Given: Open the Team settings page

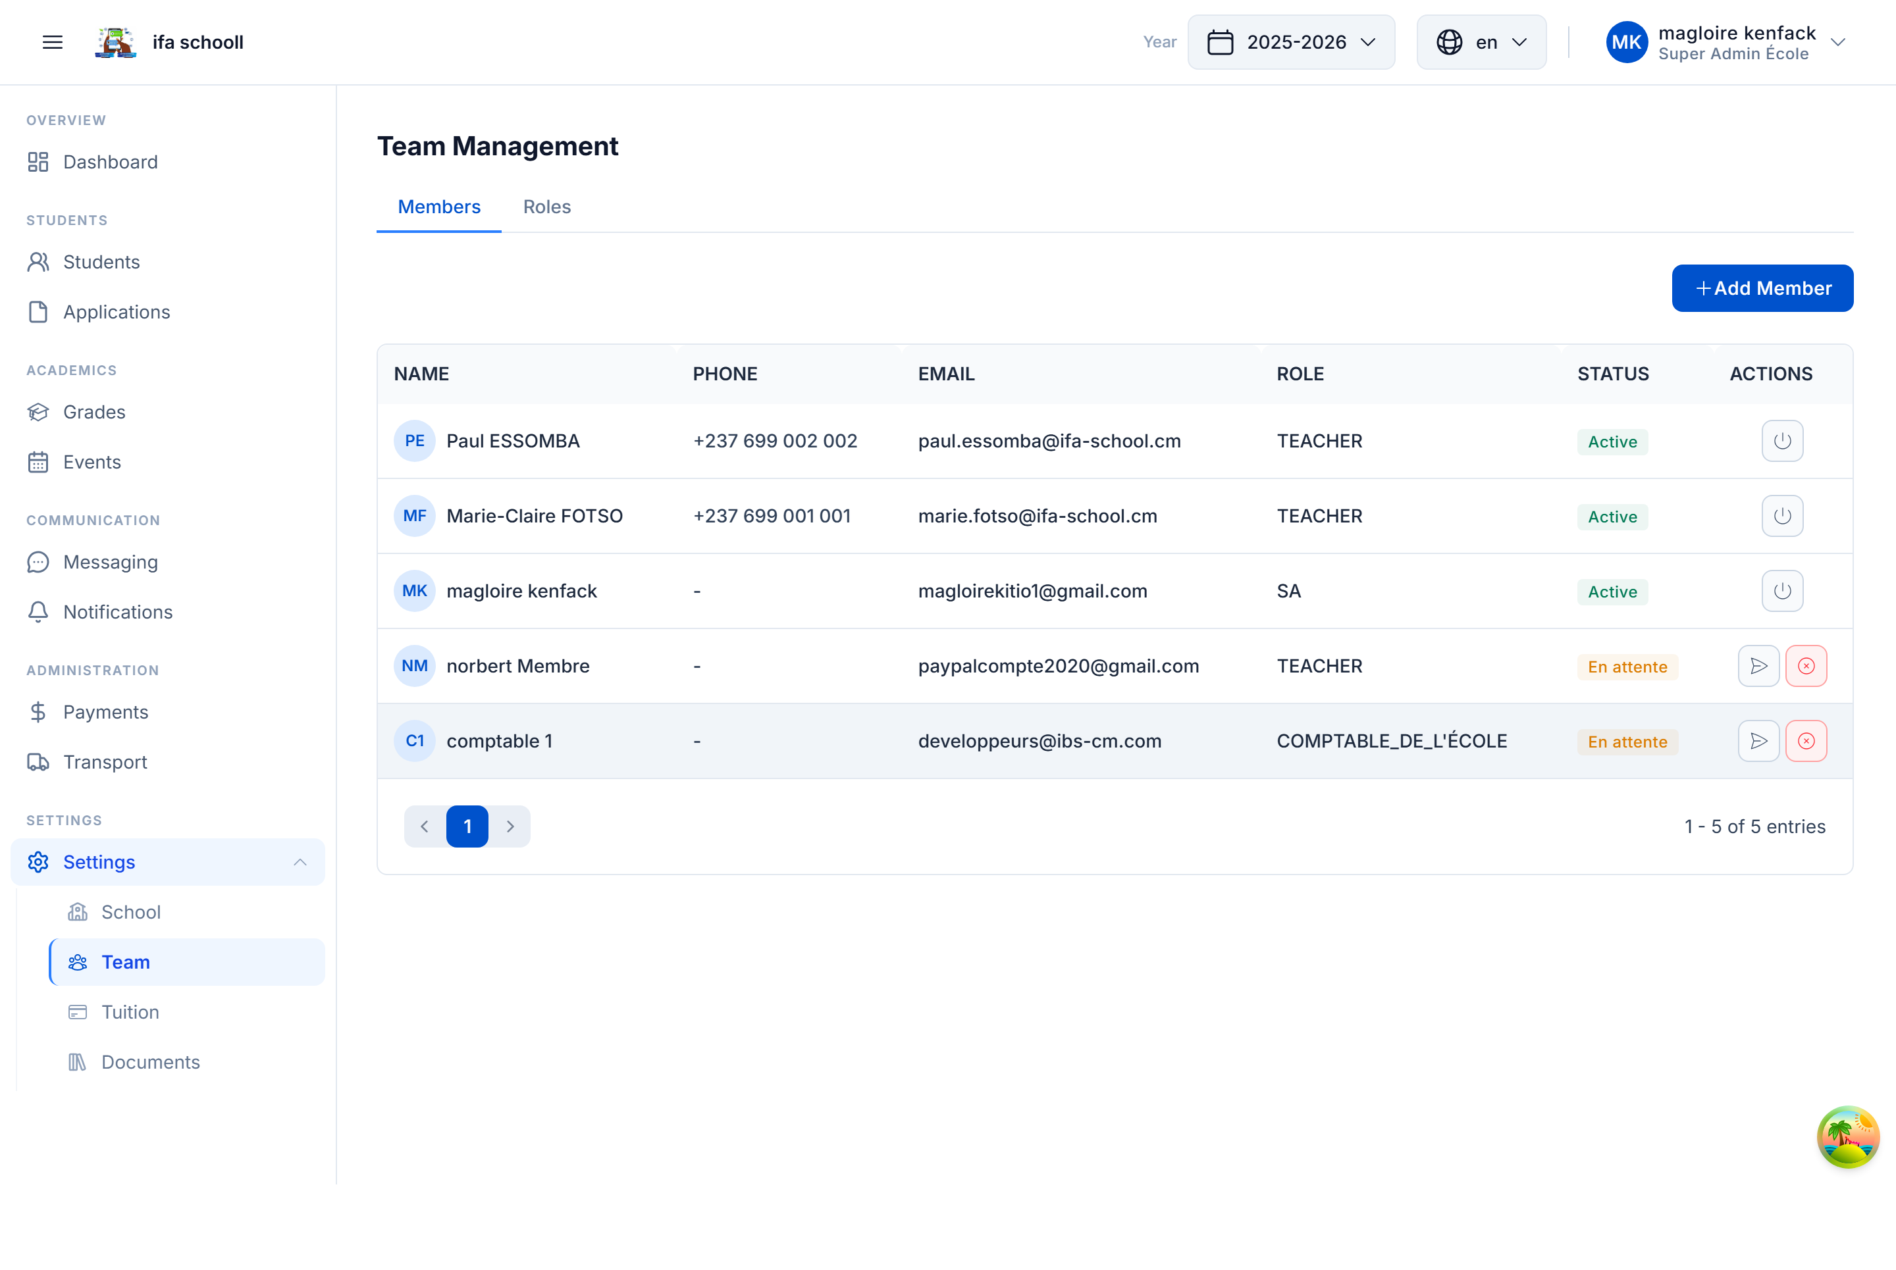Looking at the screenshot, I should 126,961.
